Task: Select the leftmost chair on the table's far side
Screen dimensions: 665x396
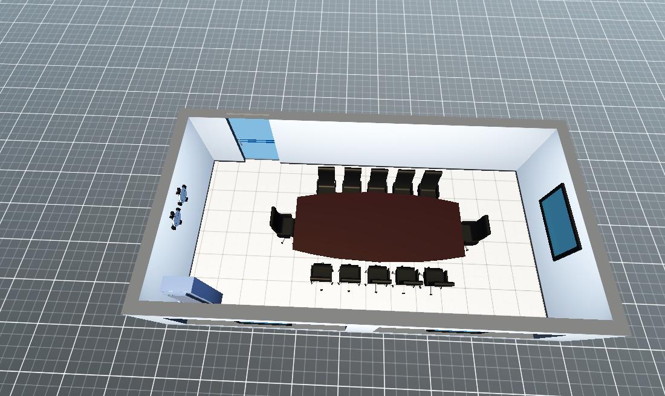Action: (326, 179)
